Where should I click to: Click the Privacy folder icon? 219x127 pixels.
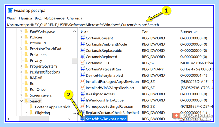[x=26, y=60]
